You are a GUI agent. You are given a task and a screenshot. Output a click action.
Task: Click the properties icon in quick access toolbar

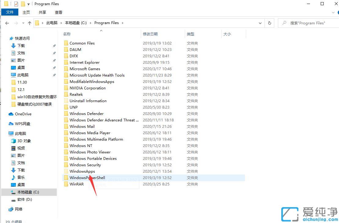pos(16,4)
